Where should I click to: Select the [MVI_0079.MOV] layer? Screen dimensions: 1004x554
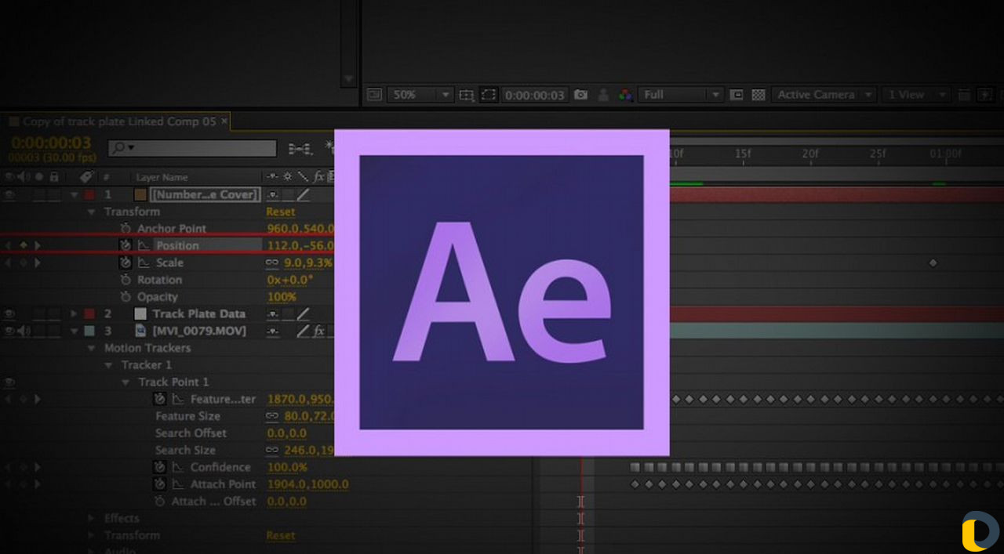(199, 331)
